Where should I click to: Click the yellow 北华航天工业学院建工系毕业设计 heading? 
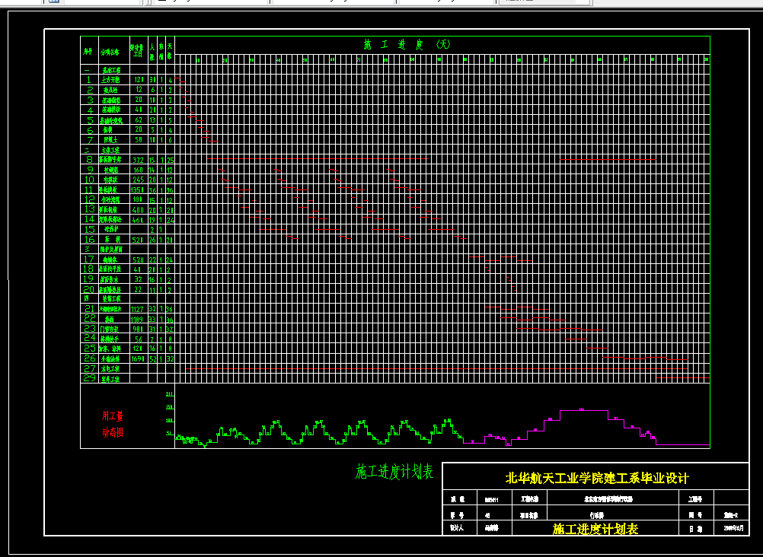click(x=597, y=478)
